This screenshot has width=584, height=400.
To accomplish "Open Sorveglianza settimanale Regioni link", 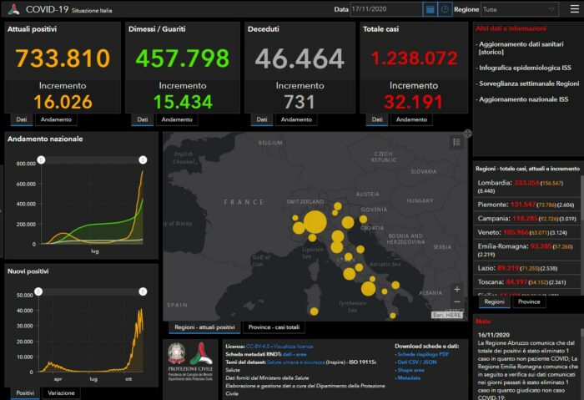I will (x=527, y=84).
